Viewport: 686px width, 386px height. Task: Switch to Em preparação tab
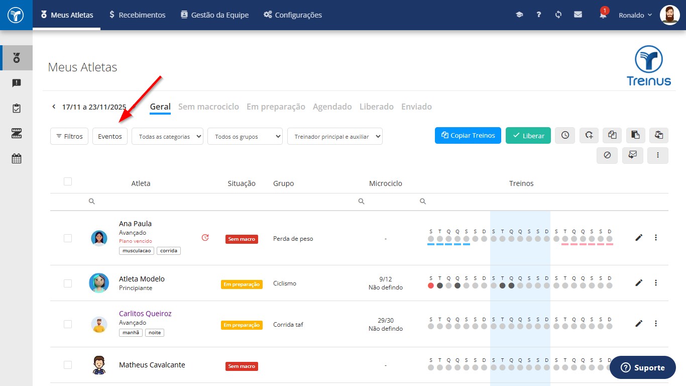click(x=276, y=107)
